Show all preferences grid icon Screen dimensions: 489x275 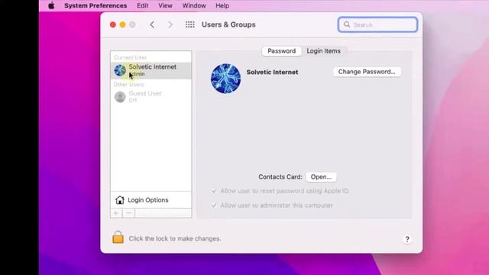190,24
